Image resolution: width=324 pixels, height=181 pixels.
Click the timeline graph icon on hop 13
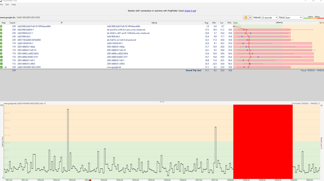(6, 67)
